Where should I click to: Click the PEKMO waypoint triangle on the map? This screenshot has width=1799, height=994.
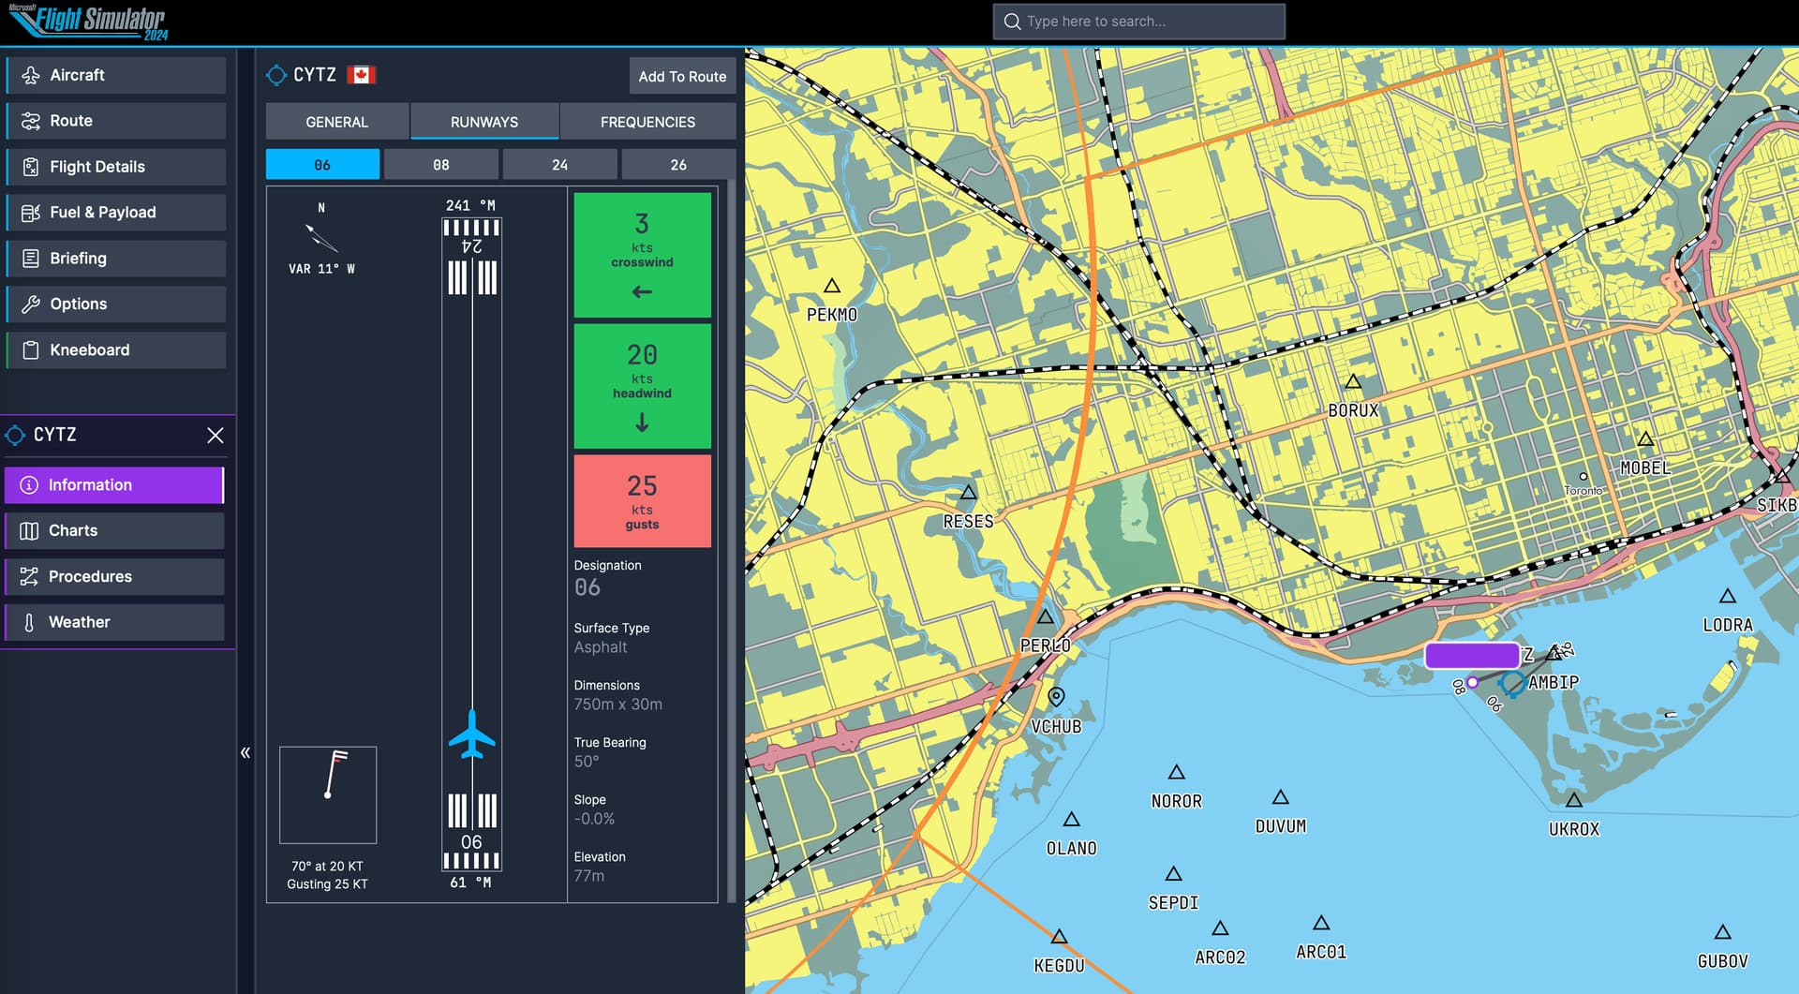pyautogui.click(x=832, y=287)
